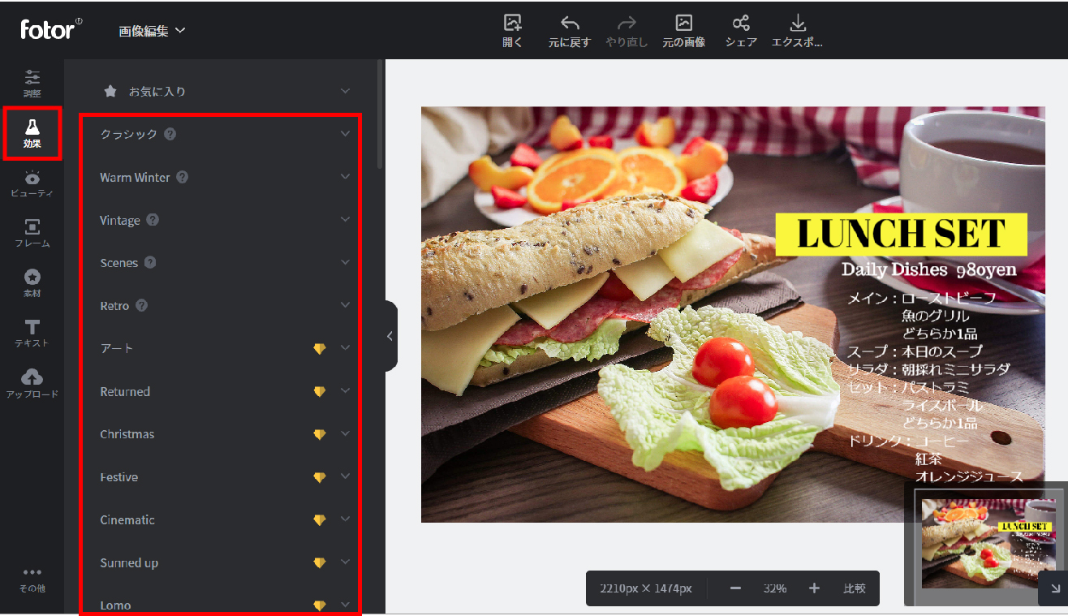Image resolution: width=1068 pixels, height=616 pixels.
Task: Select the ビューティ beauty tool icon
Action: click(x=32, y=183)
